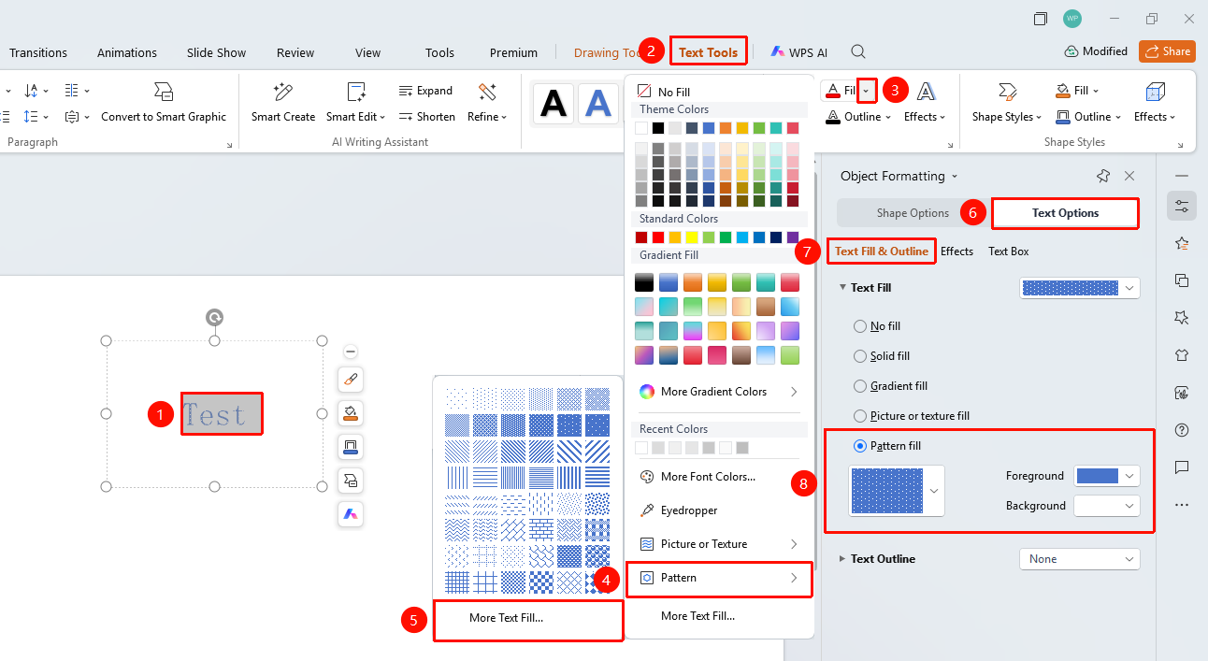Open the comments icon in right sidebar

pos(1182,467)
